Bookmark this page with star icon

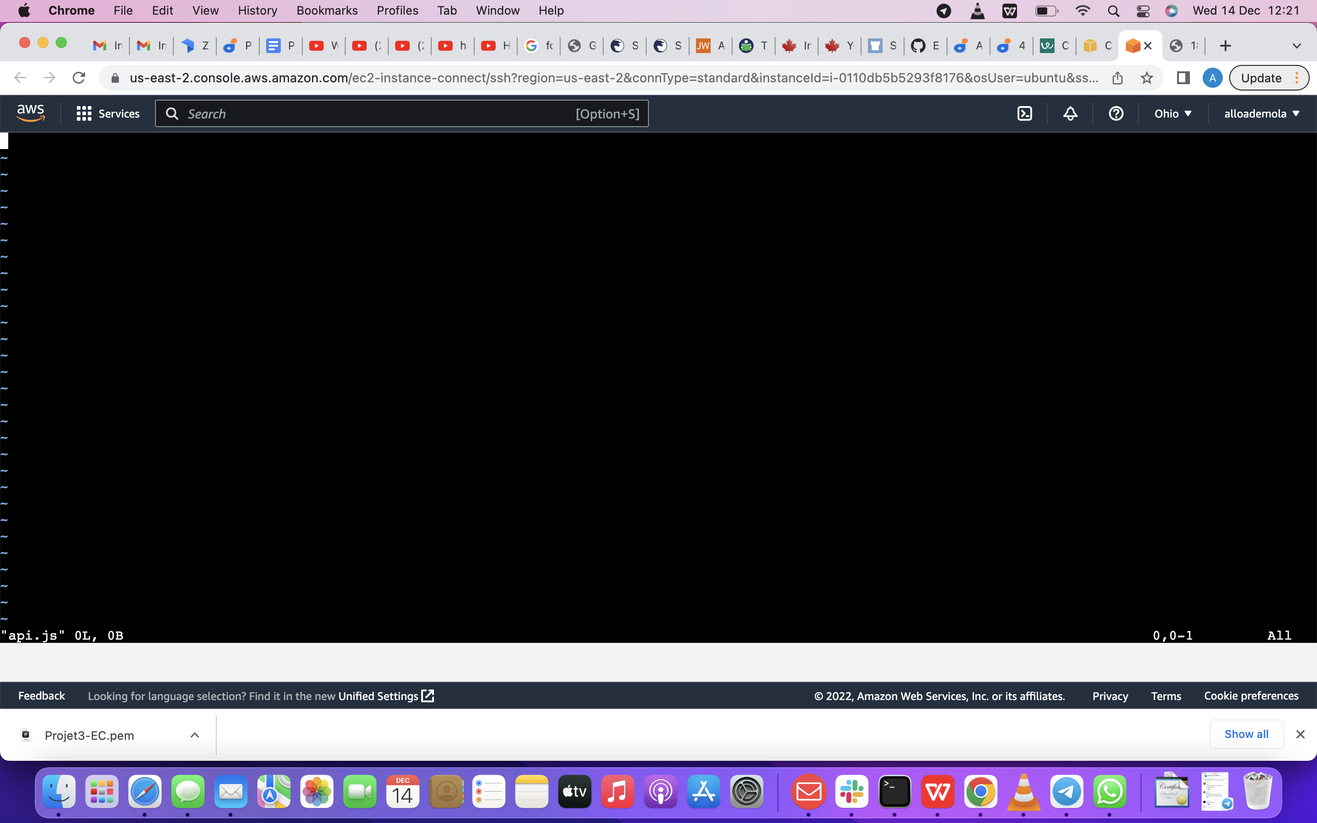pyautogui.click(x=1147, y=78)
